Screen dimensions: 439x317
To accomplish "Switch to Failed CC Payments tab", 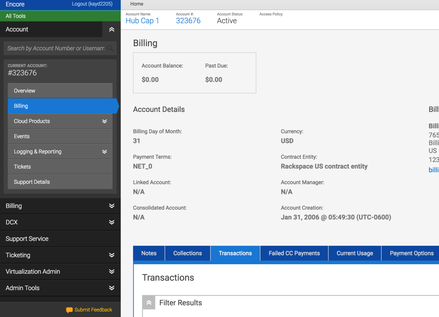I will pyautogui.click(x=294, y=253).
